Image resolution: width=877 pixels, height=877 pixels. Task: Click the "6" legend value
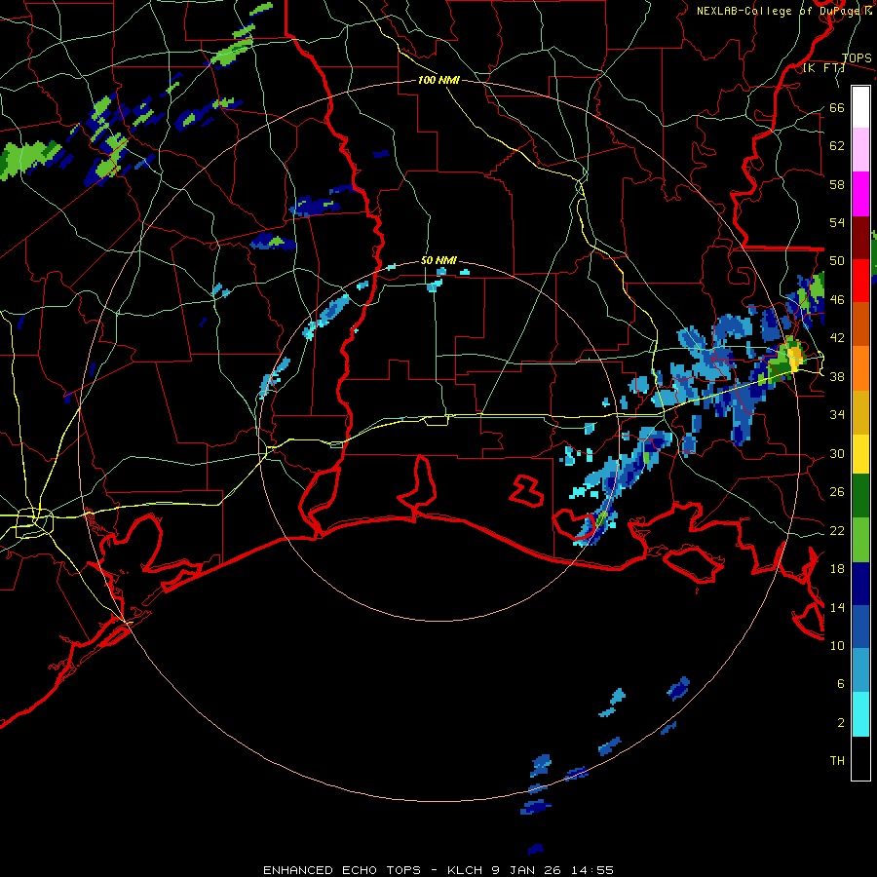841,684
